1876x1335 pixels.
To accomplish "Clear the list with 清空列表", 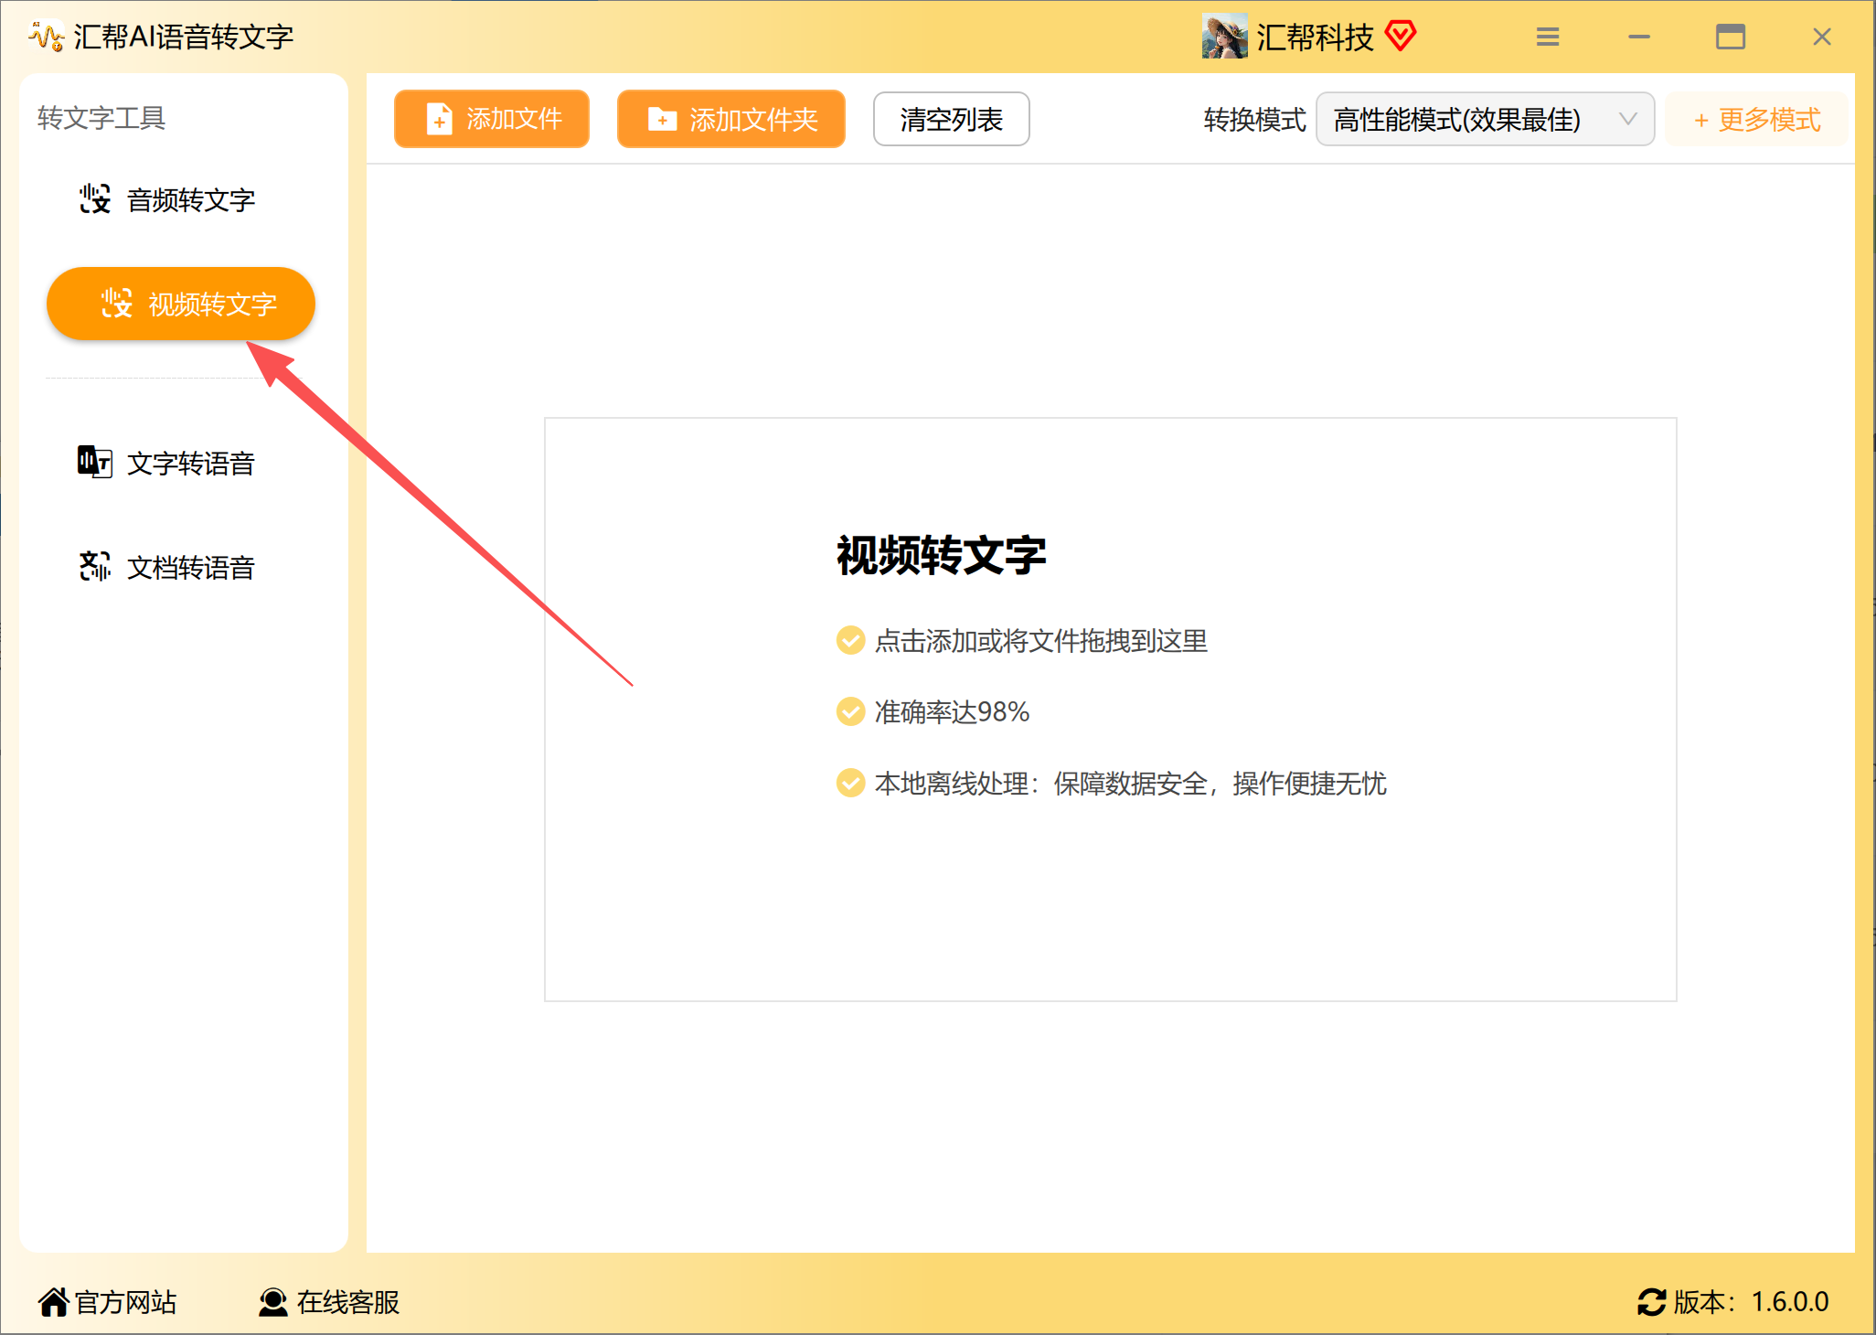I will 952,119.
